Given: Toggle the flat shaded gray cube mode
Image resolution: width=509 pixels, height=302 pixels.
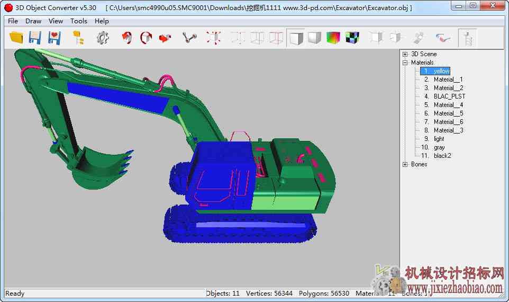Looking at the screenshot, I should pyautogui.click(x=296, y=38).
